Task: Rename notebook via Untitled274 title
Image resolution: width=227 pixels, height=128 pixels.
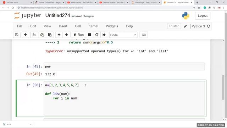Action: click(57, 15)
